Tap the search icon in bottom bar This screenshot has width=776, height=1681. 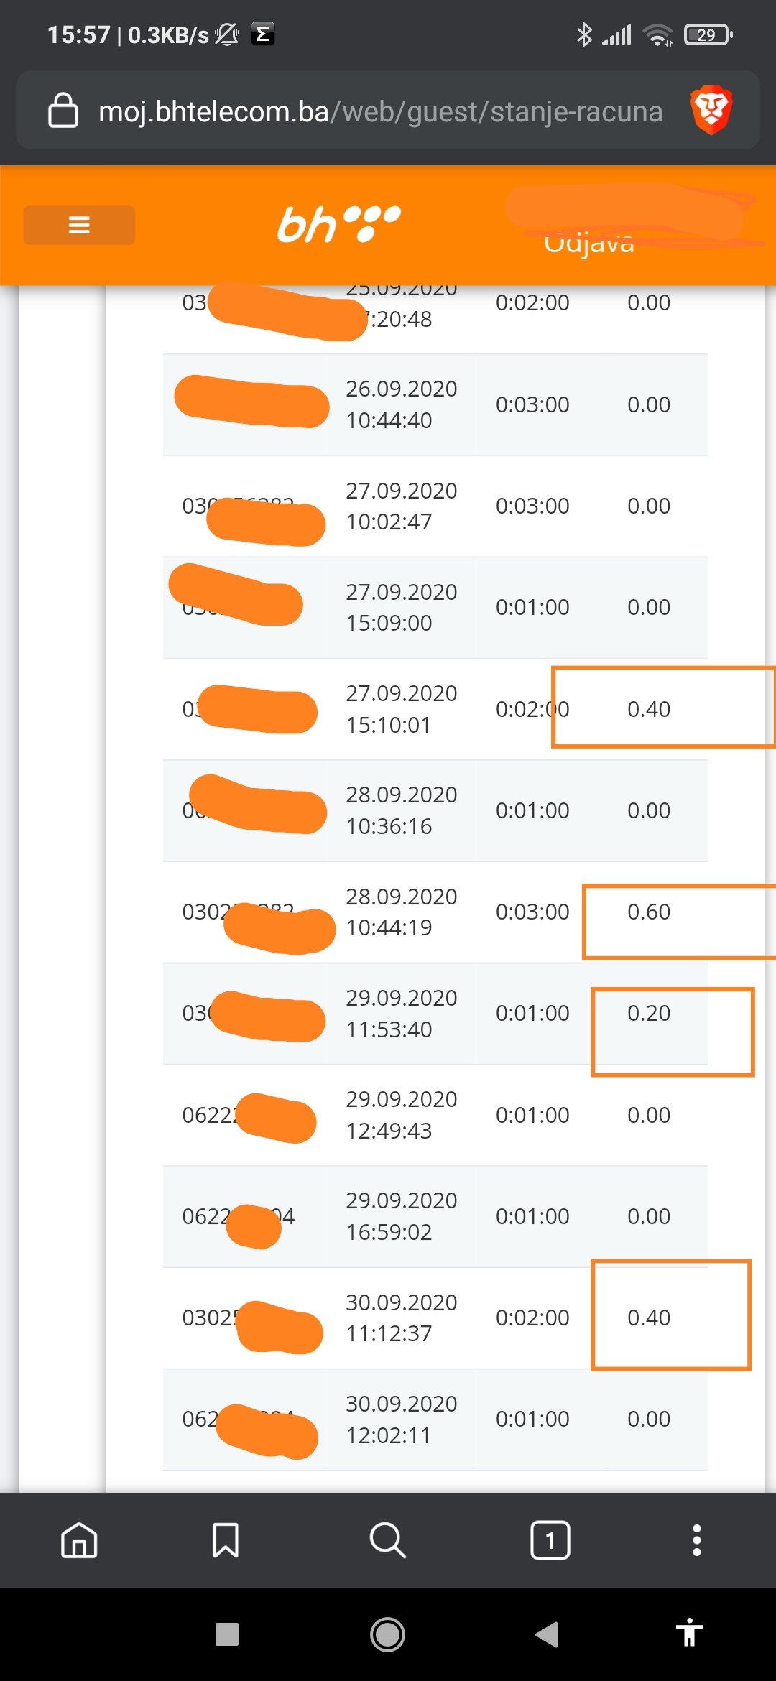tap(388, 1540)
